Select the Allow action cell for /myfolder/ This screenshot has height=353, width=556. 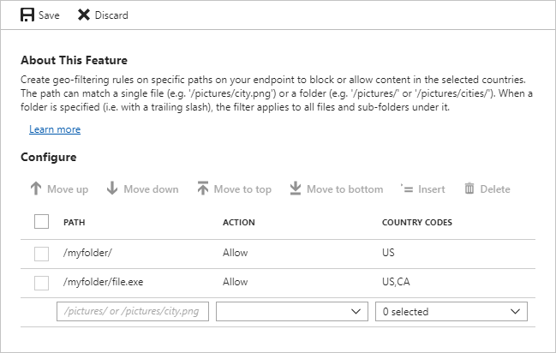[235, 254]
